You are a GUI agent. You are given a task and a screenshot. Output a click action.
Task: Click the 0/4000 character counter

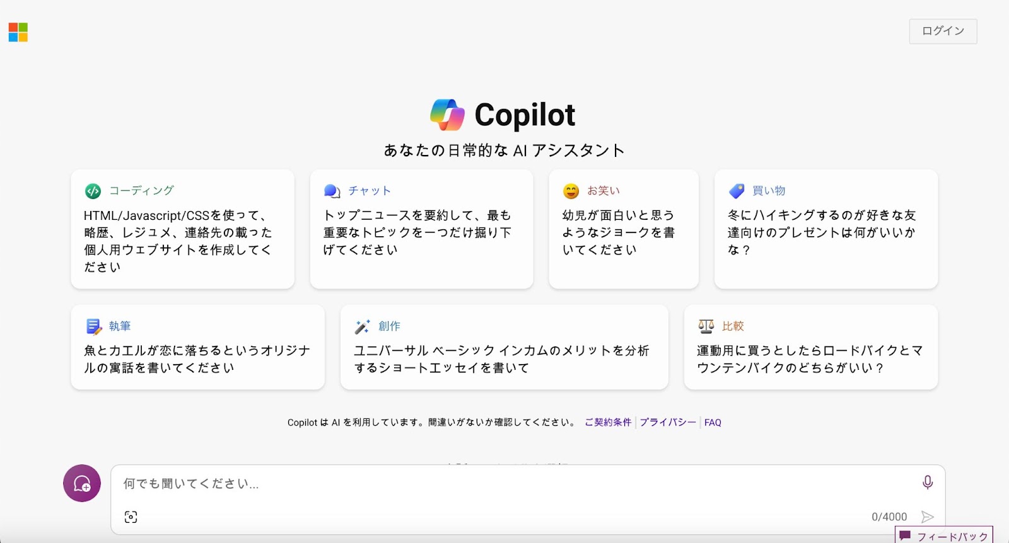coord(889,517)
